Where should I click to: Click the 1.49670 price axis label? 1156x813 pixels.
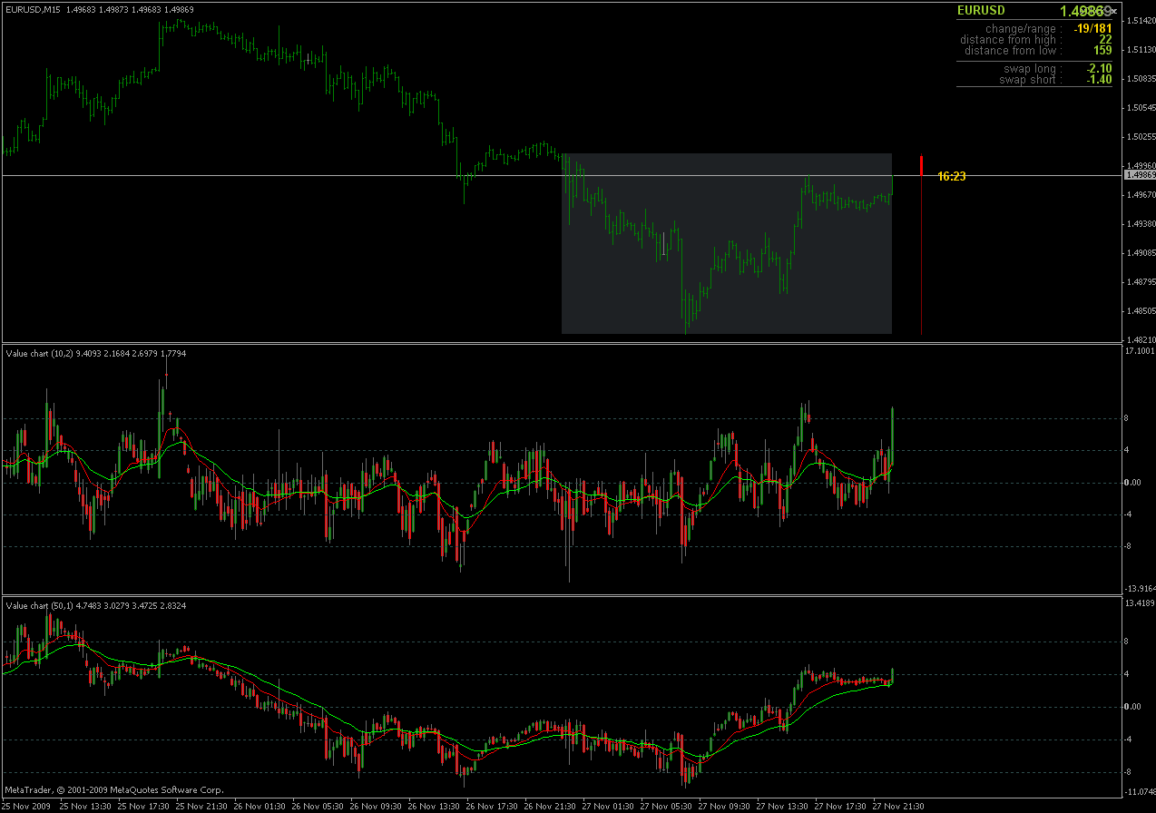pyautogui.click(x=1140, y=194)
